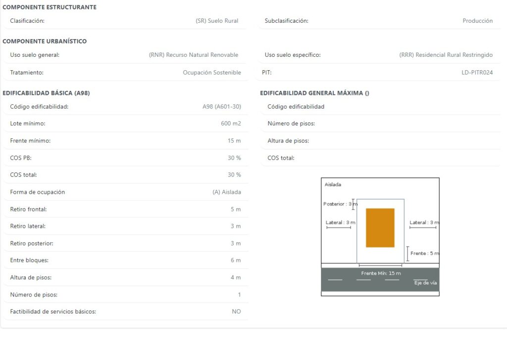Click the "Eje de vía" road label

pos(425,283)
